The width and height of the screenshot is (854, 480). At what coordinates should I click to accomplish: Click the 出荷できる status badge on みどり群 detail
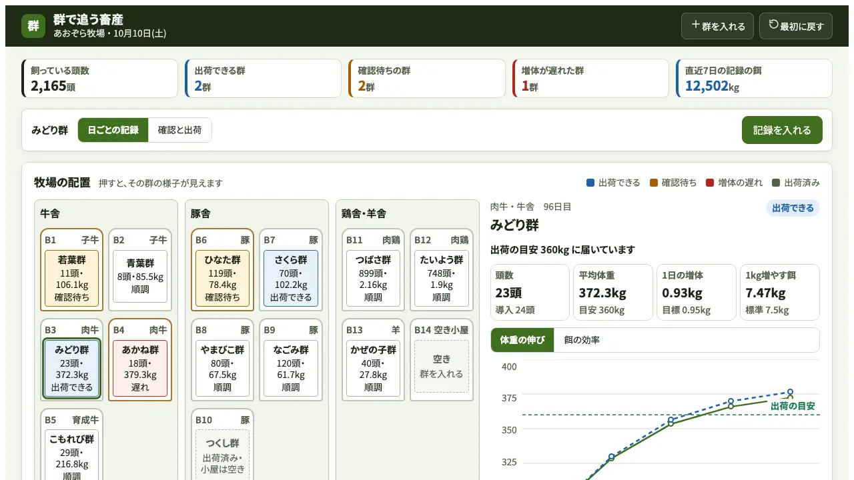[x=793, y=208]
